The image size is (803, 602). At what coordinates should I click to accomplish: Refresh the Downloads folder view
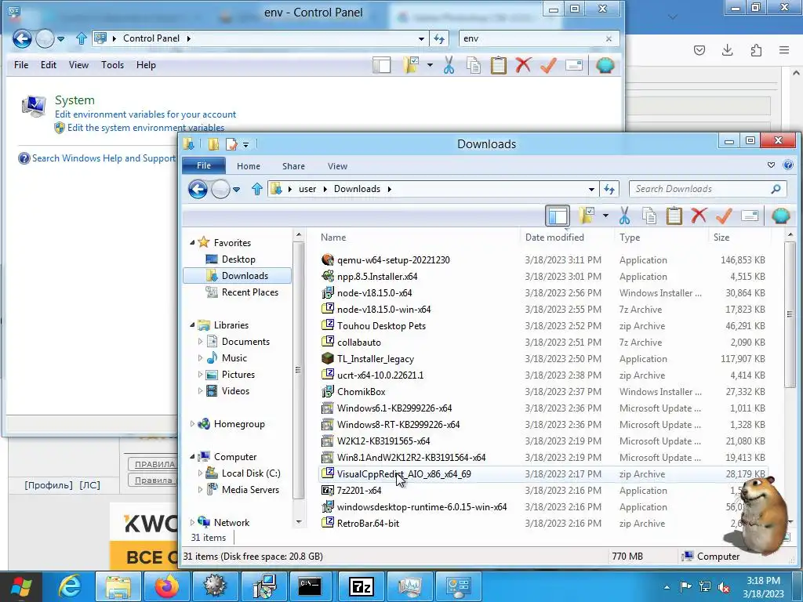point(609,189)
